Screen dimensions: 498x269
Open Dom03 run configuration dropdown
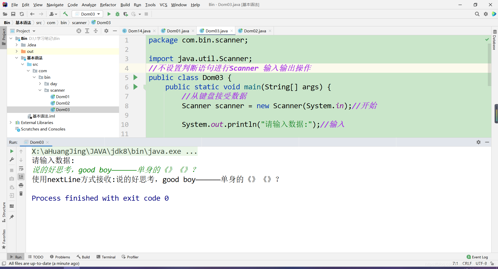pos(87,14)
